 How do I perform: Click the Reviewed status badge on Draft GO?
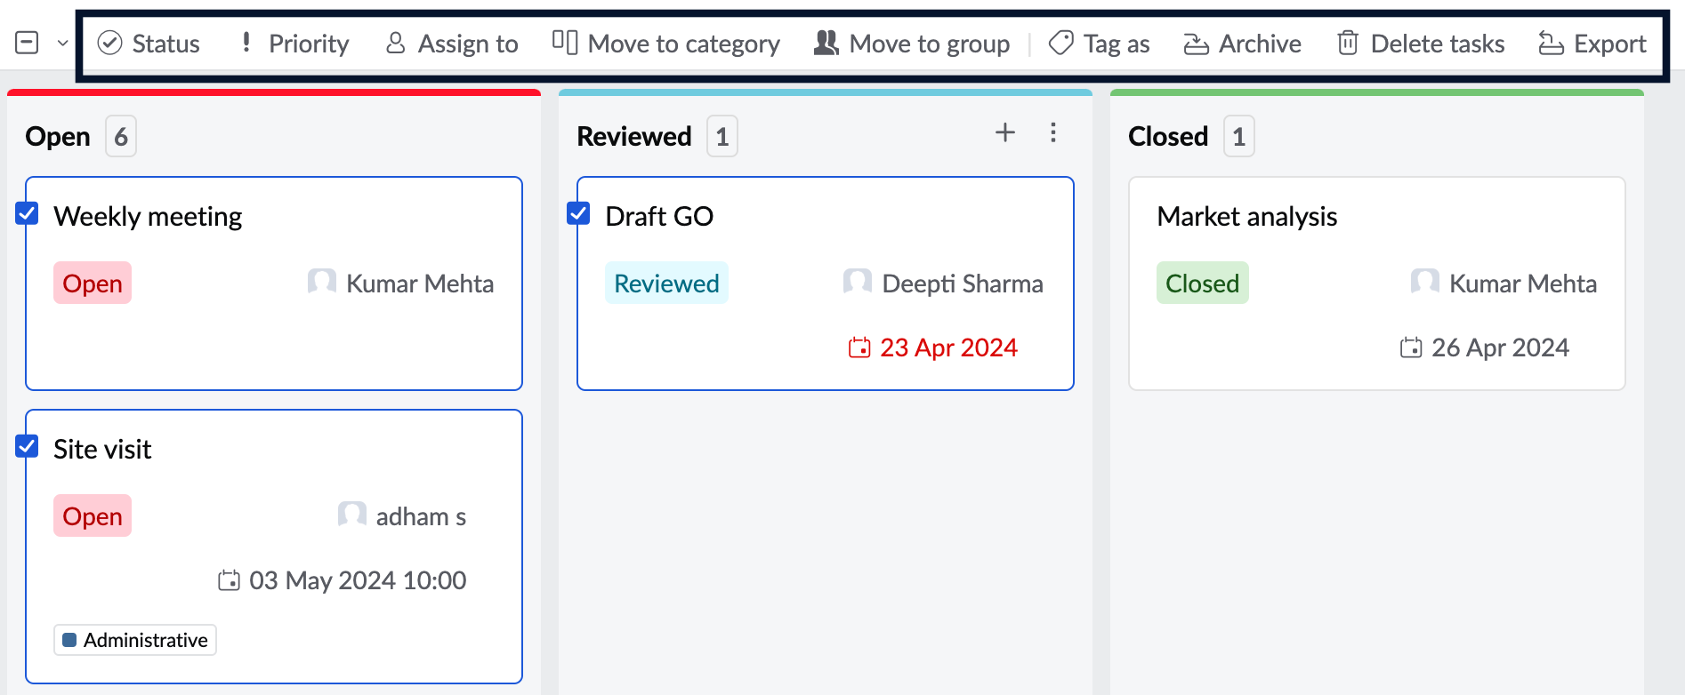pos(666,283)
